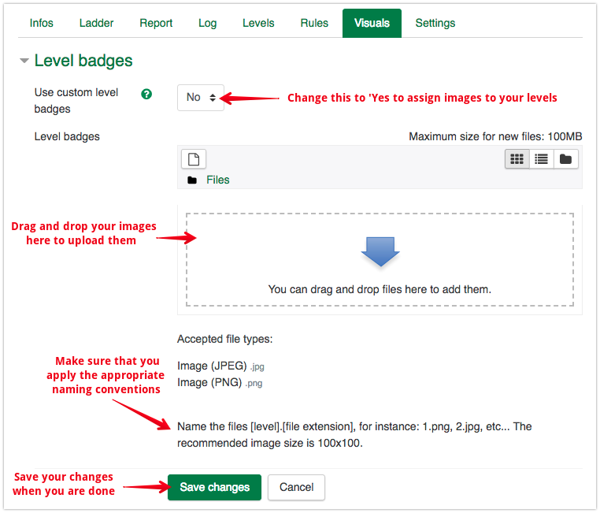Click the Files breadcrumb link
Image resolution: width=600 pixels, height=513 pixels.
(x=218, y=180)
